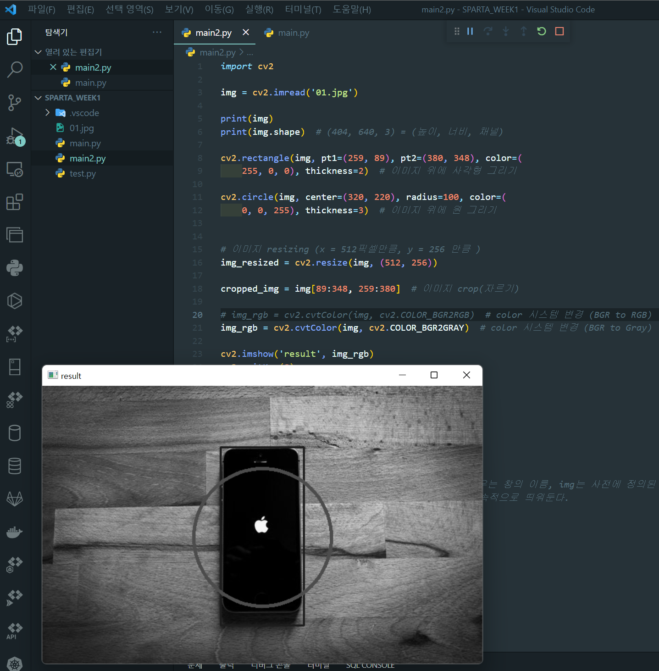The width and height of the screenshot is (659, 671).
Task: Open the API view in the activity bar
Action: pos(15,631)
